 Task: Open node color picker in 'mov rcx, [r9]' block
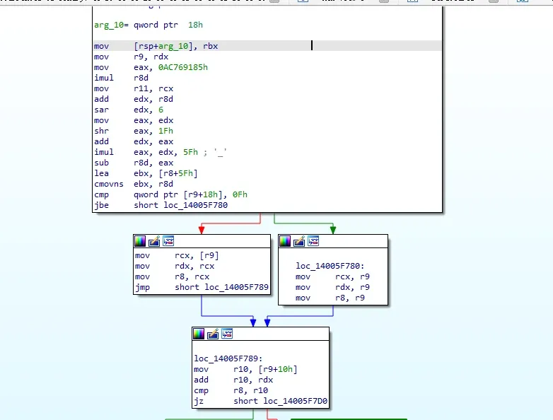(140, 241)
